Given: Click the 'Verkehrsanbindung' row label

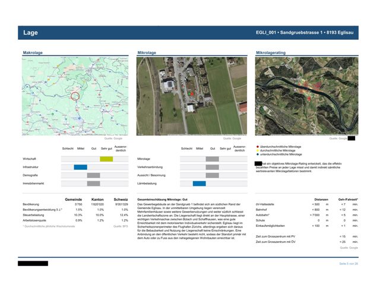Looking at the screenshot, I should [x=150, y=167].
